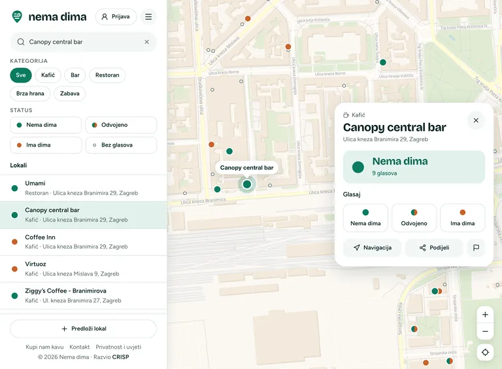Zoom out on the map

[485, 331]
